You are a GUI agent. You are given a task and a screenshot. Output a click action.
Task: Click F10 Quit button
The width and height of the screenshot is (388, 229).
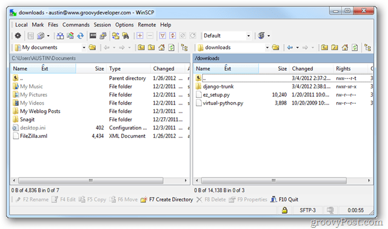click(284, 199)
